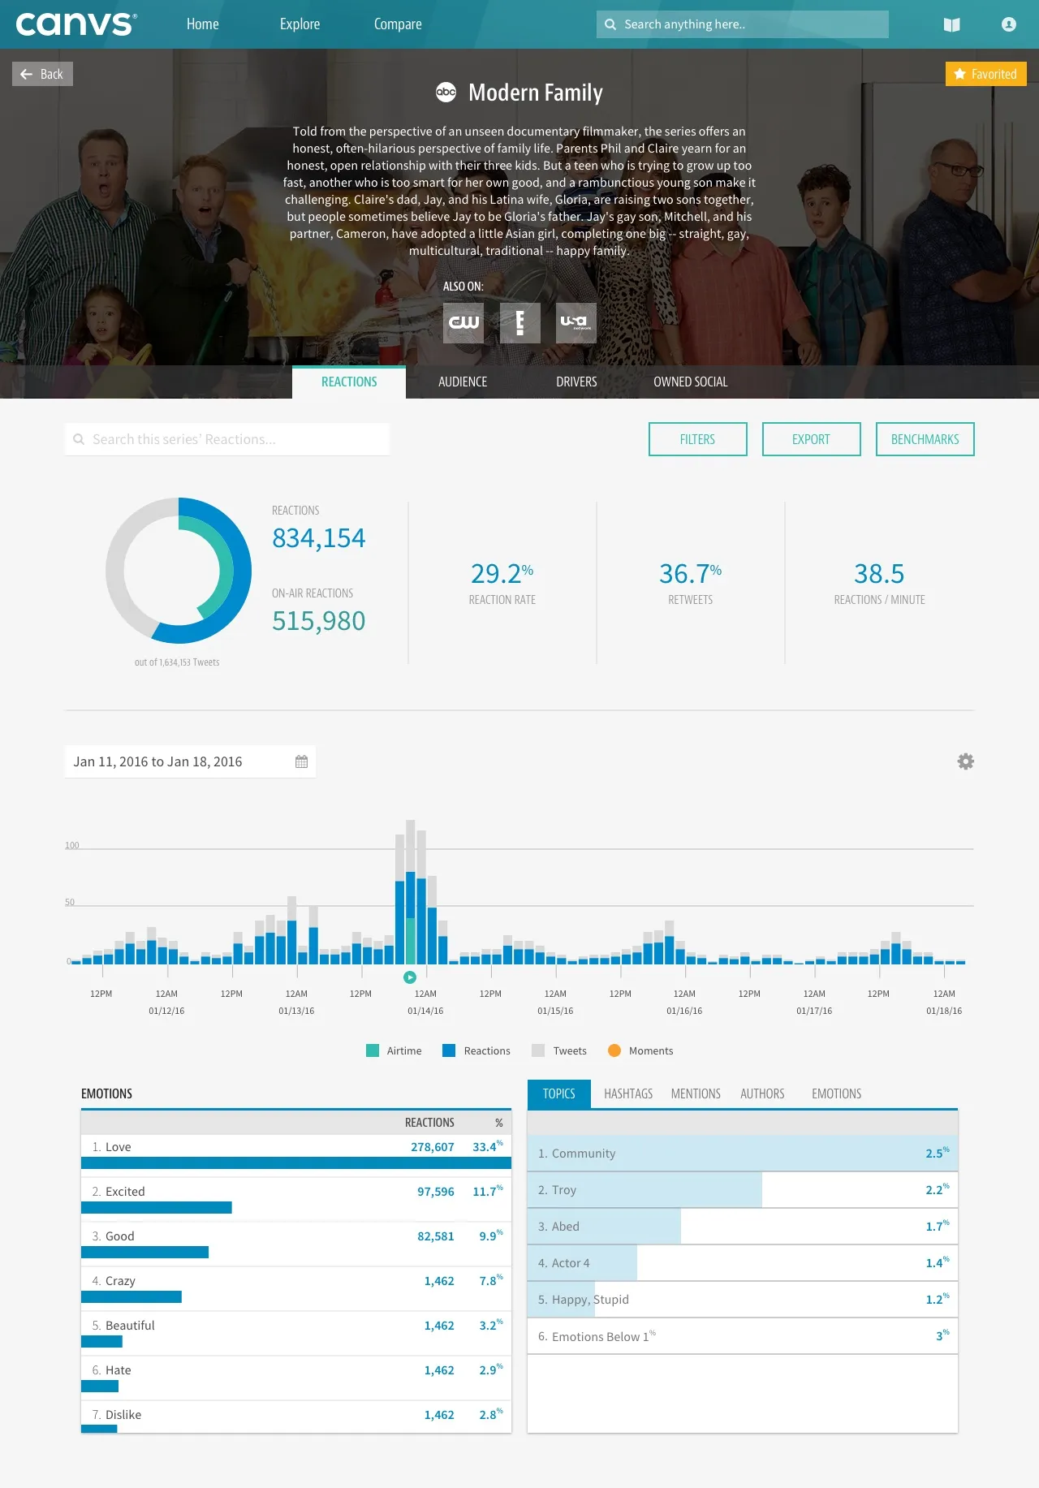Click the airtime play marker on chart
The height and width of the screenshot is (1488, 1039).
click(x=410, y=977)
